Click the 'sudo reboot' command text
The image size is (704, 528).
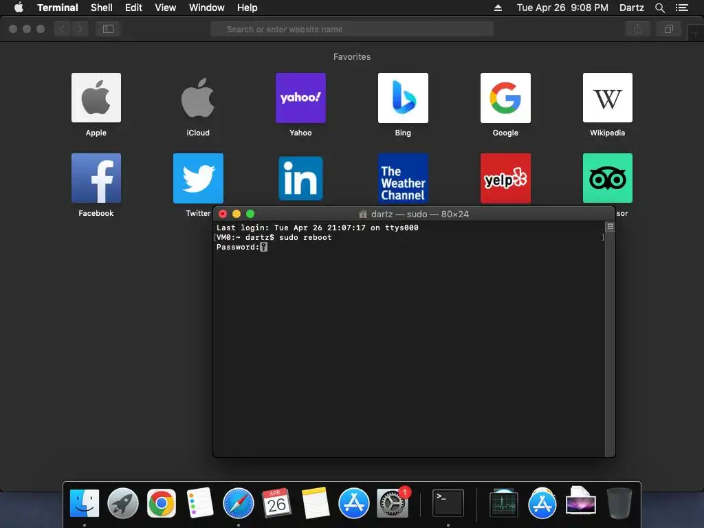pos(305,237)
